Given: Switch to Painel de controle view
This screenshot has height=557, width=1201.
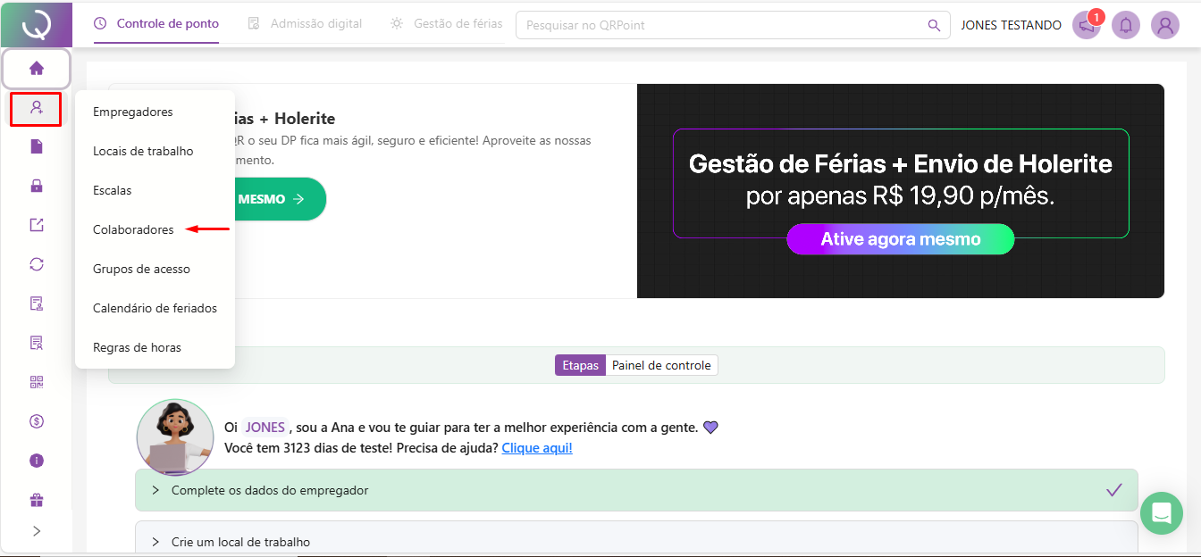Looking at the screenshot, I should tap(661, 365).
